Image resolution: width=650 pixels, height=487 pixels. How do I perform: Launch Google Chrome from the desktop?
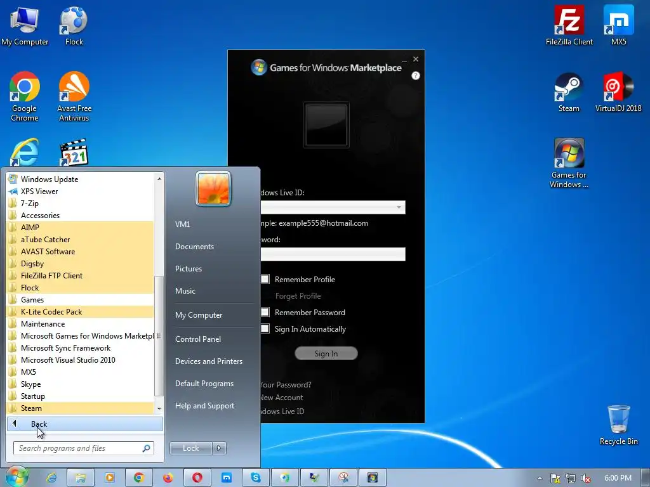pyautogui.click(x=25, y=97)
